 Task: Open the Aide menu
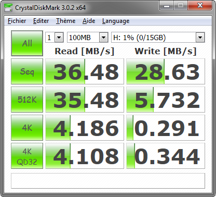point(89,21)
